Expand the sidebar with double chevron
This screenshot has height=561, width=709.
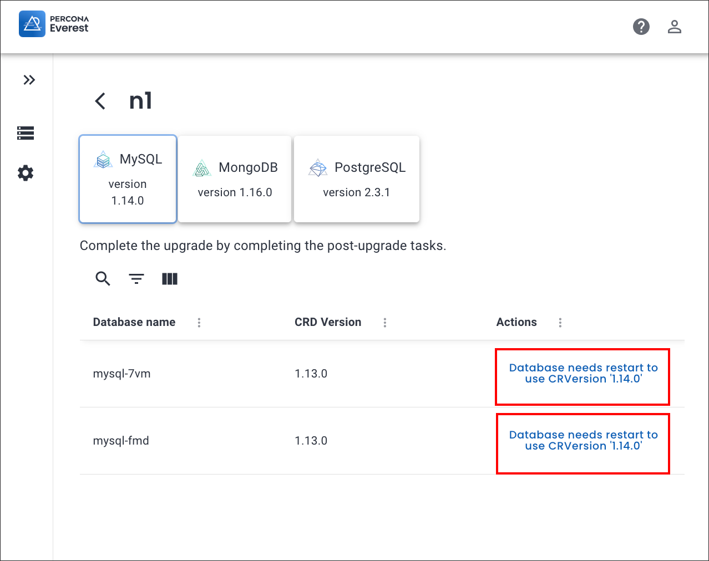click(29, 80)
